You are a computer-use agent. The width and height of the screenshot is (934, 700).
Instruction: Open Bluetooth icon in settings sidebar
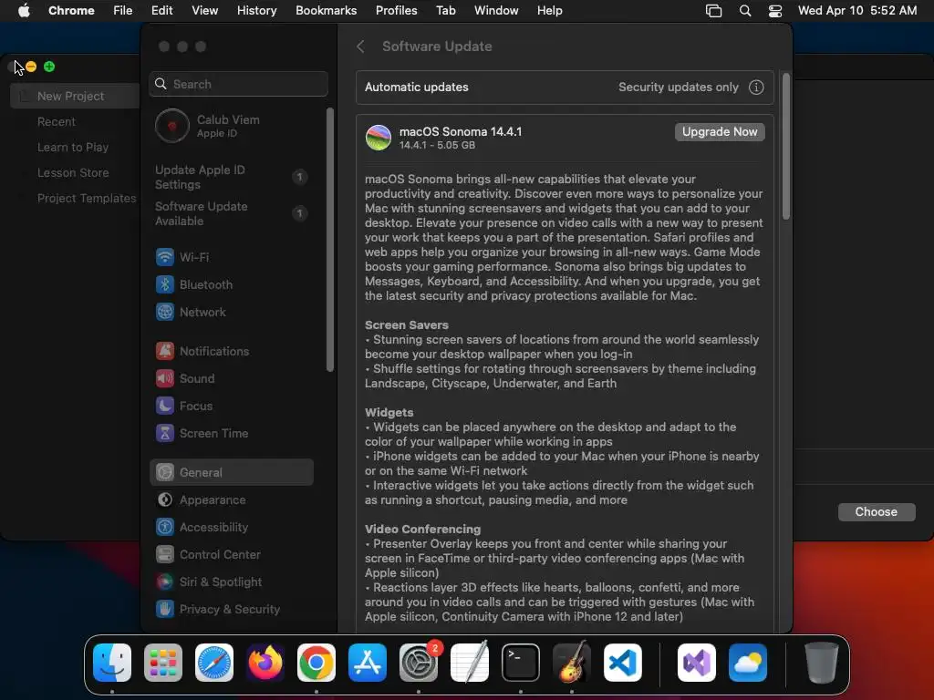pyautogui.click(x=165, y=284)
